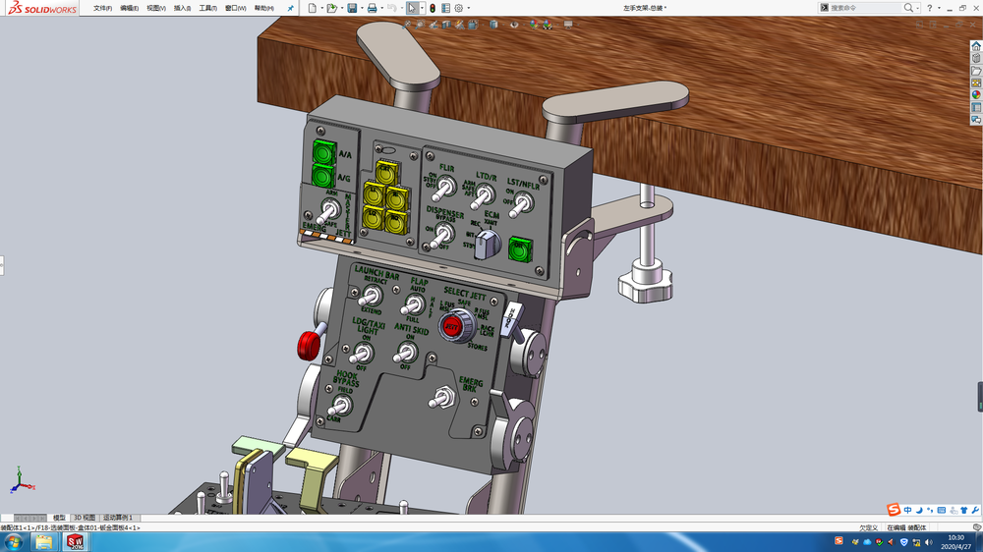Click the Help question mark icon
983x552 pixels.
pyautogui.click(x=930, y=8)
